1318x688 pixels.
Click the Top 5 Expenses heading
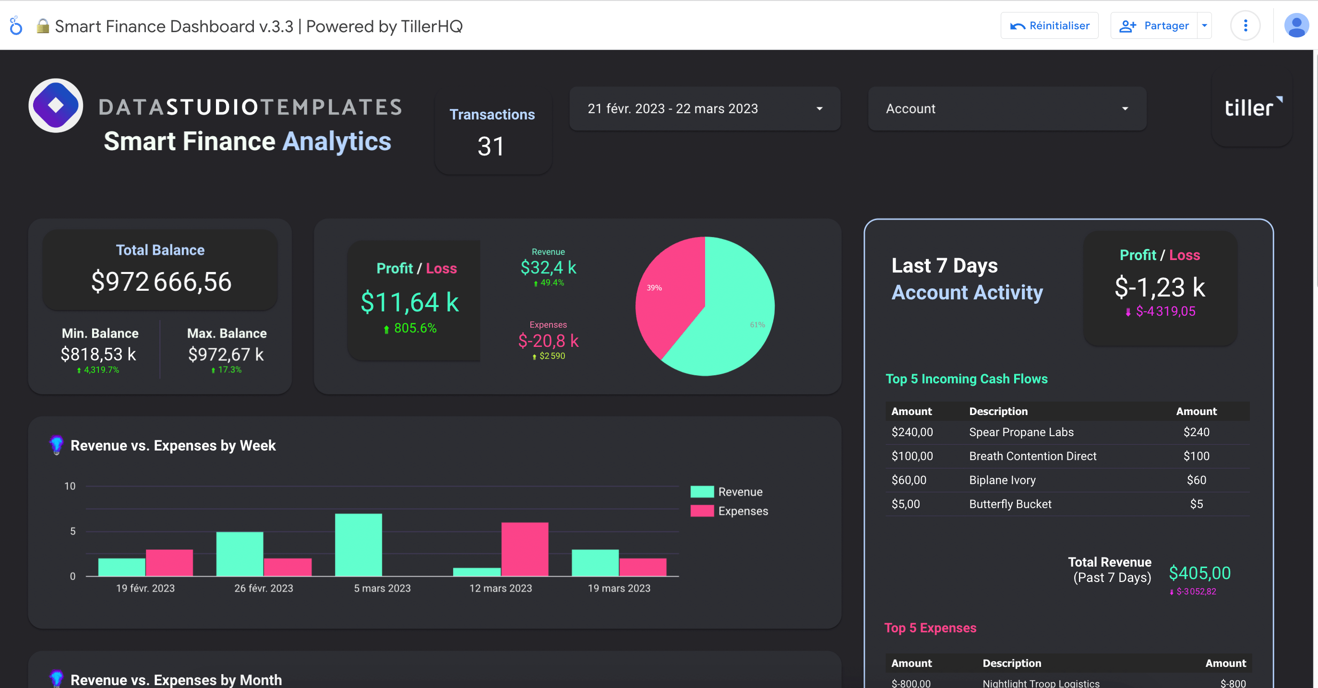pyautogui.click(x=930, y=628)
